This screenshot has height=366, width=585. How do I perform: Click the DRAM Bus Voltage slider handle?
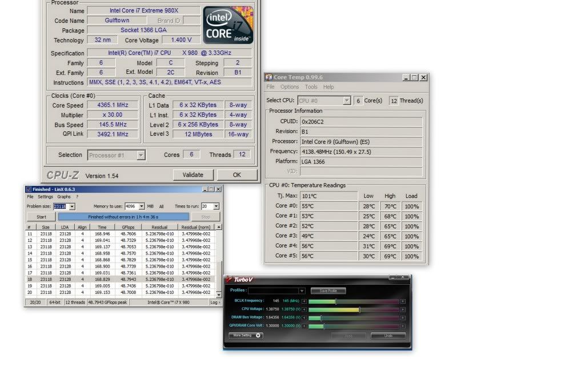[321, 318]
